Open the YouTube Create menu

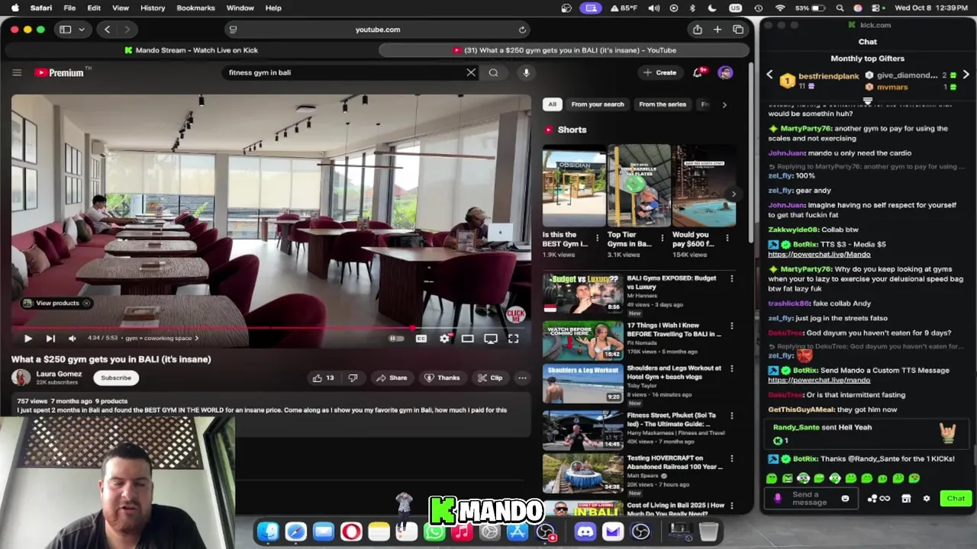[660, 72]
